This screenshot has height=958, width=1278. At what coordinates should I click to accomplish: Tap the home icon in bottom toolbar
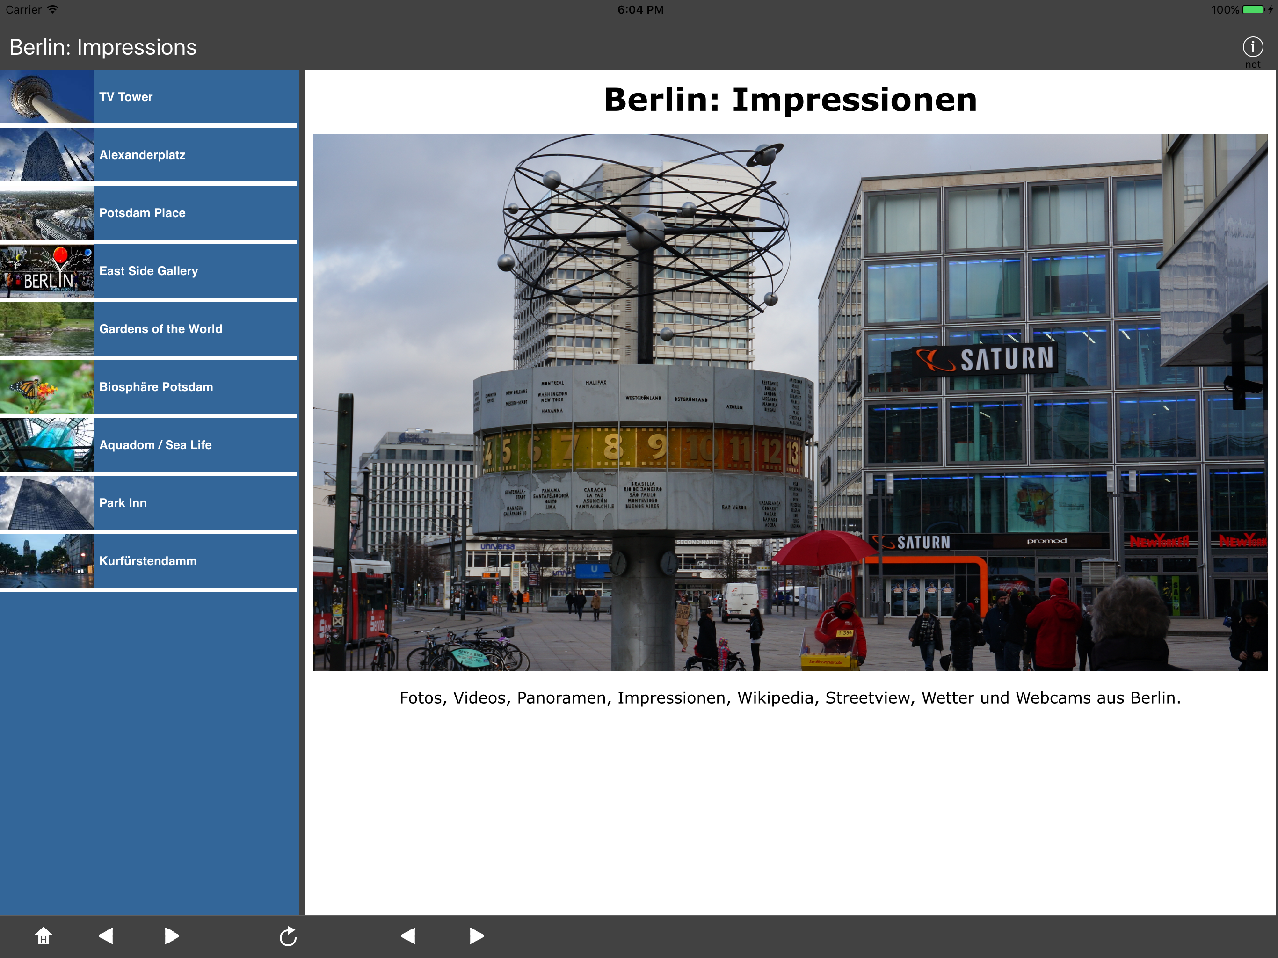click(x=44, y=936)
